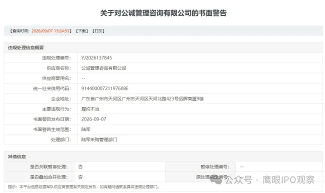This screenshot has width=325, height=193.
Task: Select credit code 91440000721197608E
Action: tap(104, 88)
